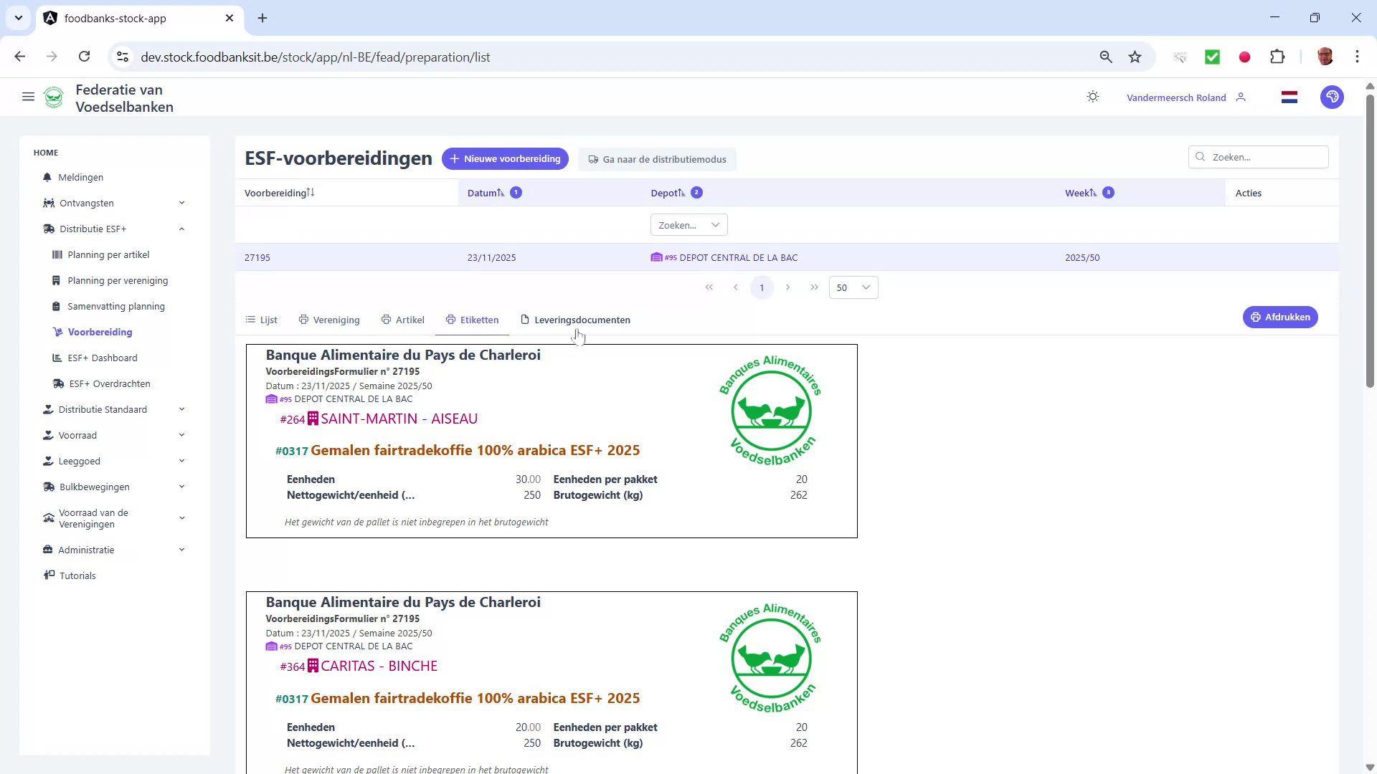
Task: Open notifications via the Meldingen bell icon
Action: [x=47, y=177]
